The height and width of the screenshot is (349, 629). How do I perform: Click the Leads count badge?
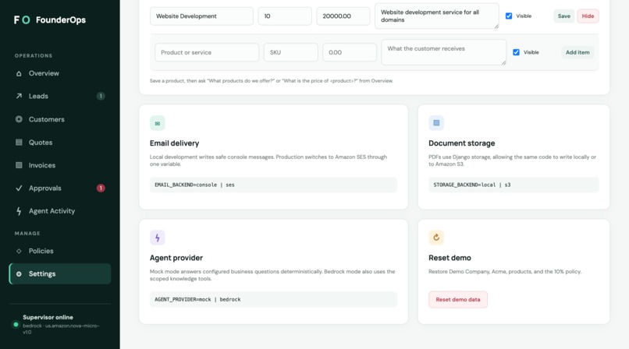(101, 96)
